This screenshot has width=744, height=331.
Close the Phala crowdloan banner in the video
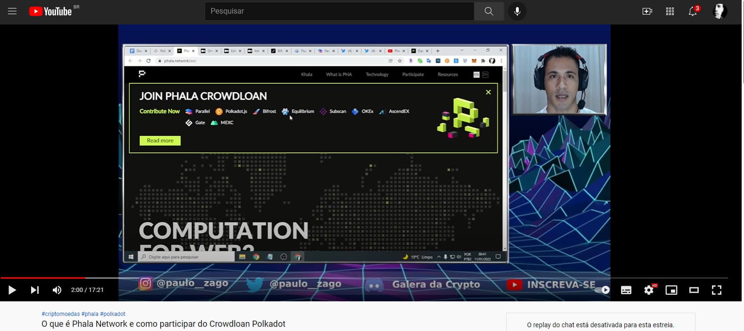pos(488,92)
